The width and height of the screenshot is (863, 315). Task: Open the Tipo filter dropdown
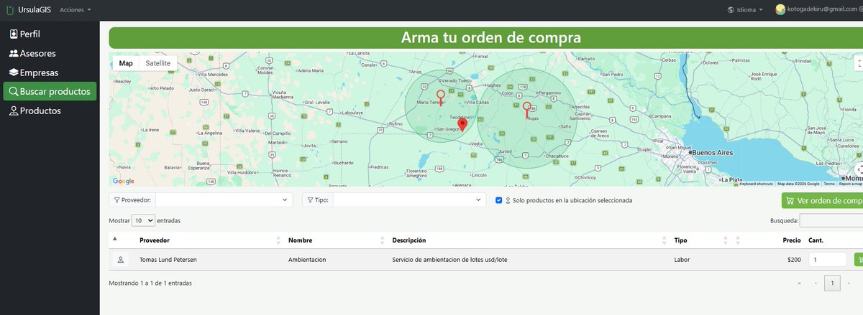[408, 199]
